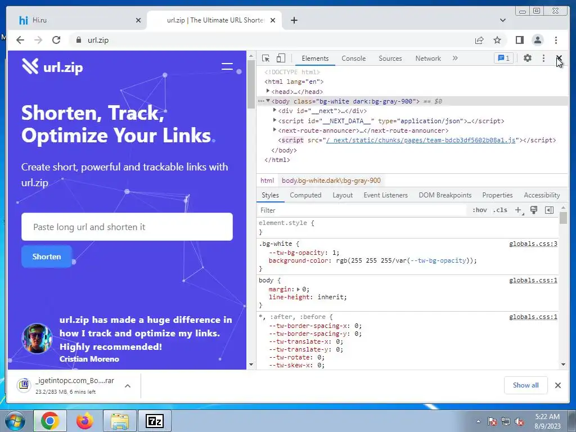Open the Chrome three-dot menu
This screenshot has width=576, height=432.
(x=556, y=40)
